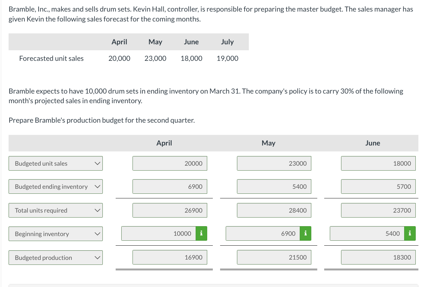Screen dimensions: 424x287
Task: Click June budgeted unit sales field showing 18000
Action: (x=378, y=163)
